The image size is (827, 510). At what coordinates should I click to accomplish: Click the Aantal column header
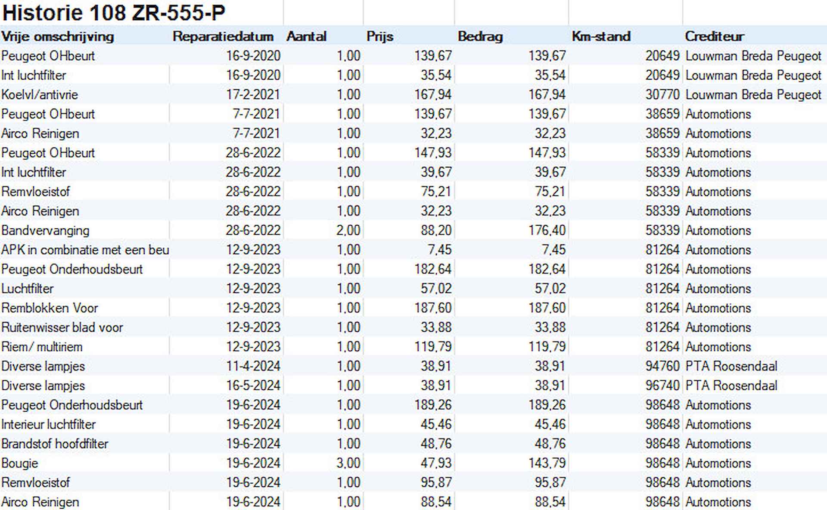click(x=306, y=36)
